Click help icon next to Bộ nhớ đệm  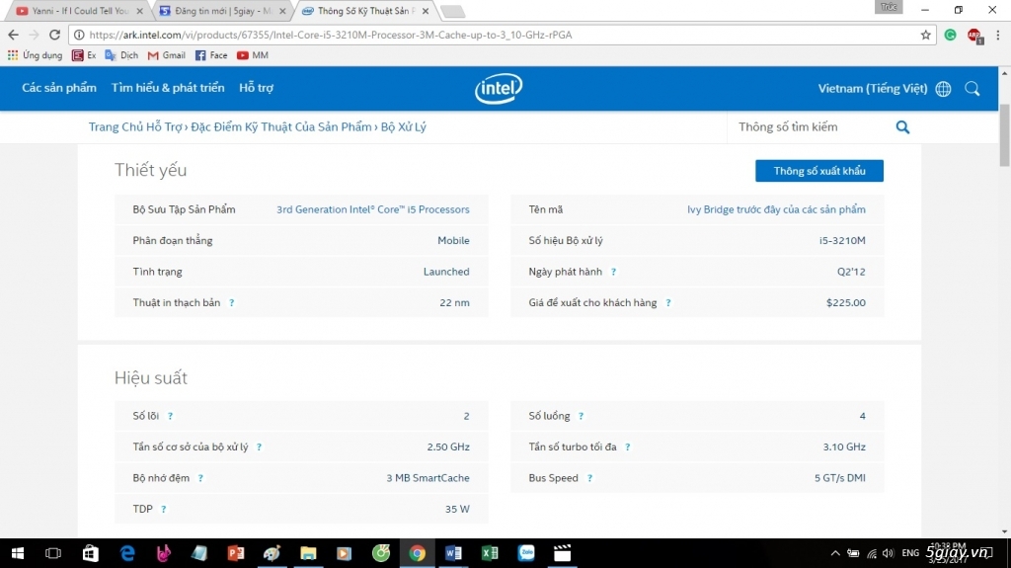point(200,478)
